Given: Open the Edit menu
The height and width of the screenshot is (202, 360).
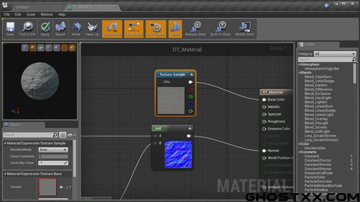Looking at the screenshot, I should pos(18,15).
